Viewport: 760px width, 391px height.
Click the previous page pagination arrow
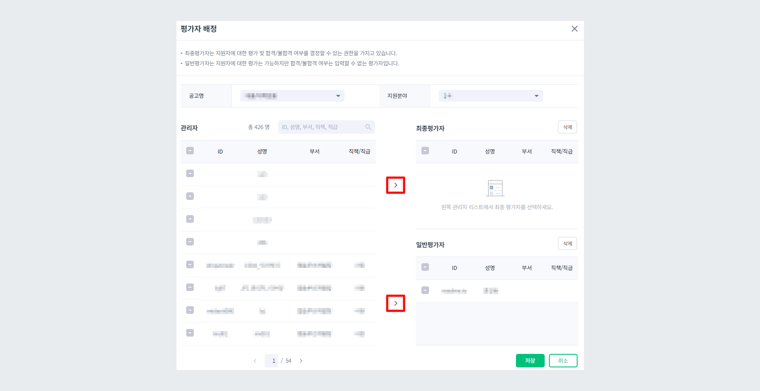[255, 360]
